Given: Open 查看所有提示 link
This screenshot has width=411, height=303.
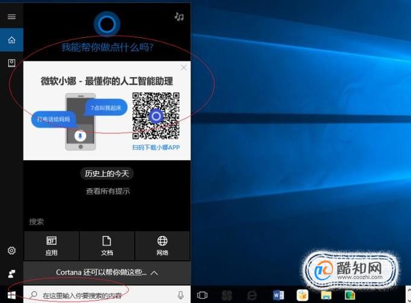Looking at the screenshot, I should (108, 191).
